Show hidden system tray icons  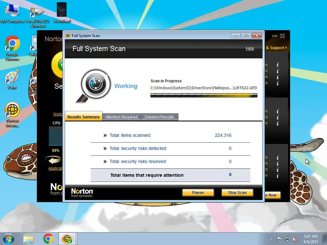[x=271, y=239]
